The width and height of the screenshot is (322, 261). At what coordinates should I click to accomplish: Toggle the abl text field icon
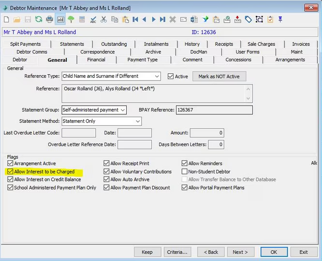coord(60,19)
